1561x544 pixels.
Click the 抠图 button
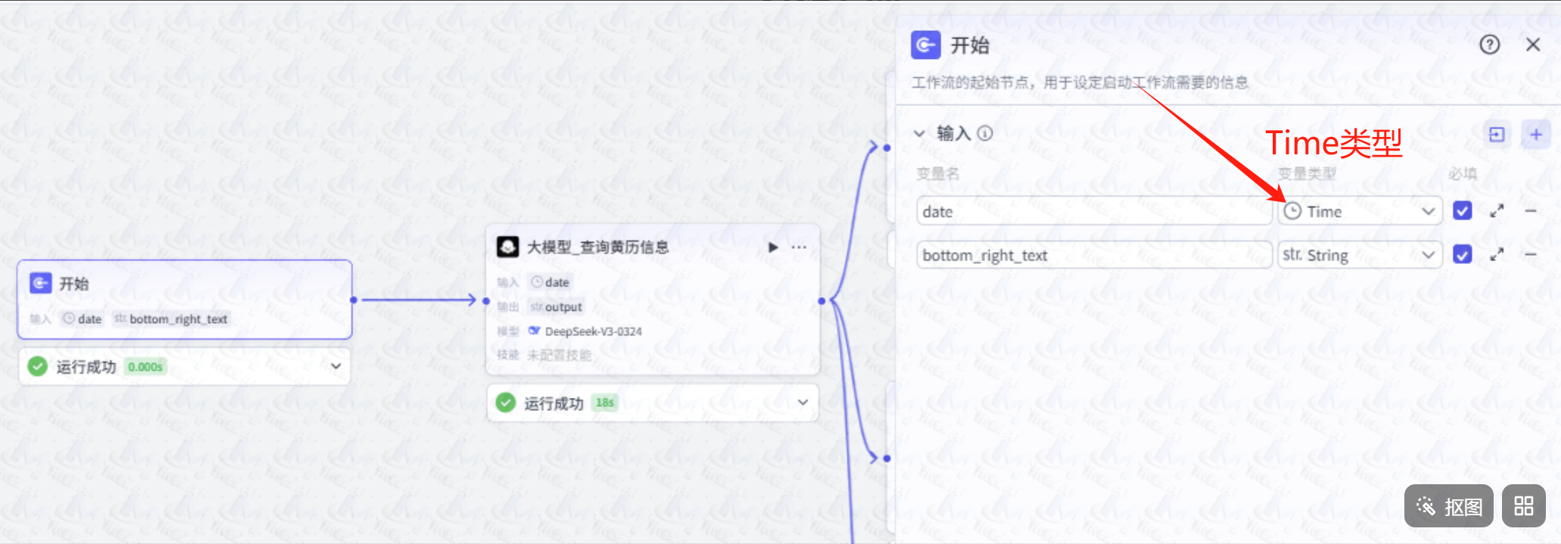click(1448, 506)
